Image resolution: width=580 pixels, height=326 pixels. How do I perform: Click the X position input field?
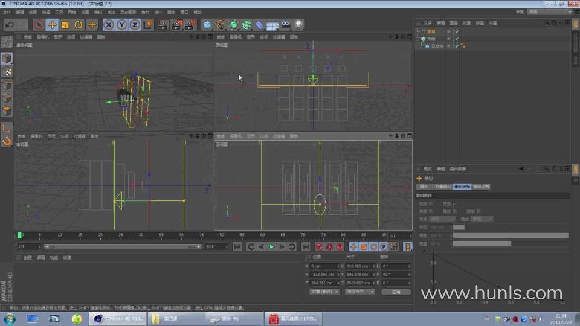click(x=324, y=266)
